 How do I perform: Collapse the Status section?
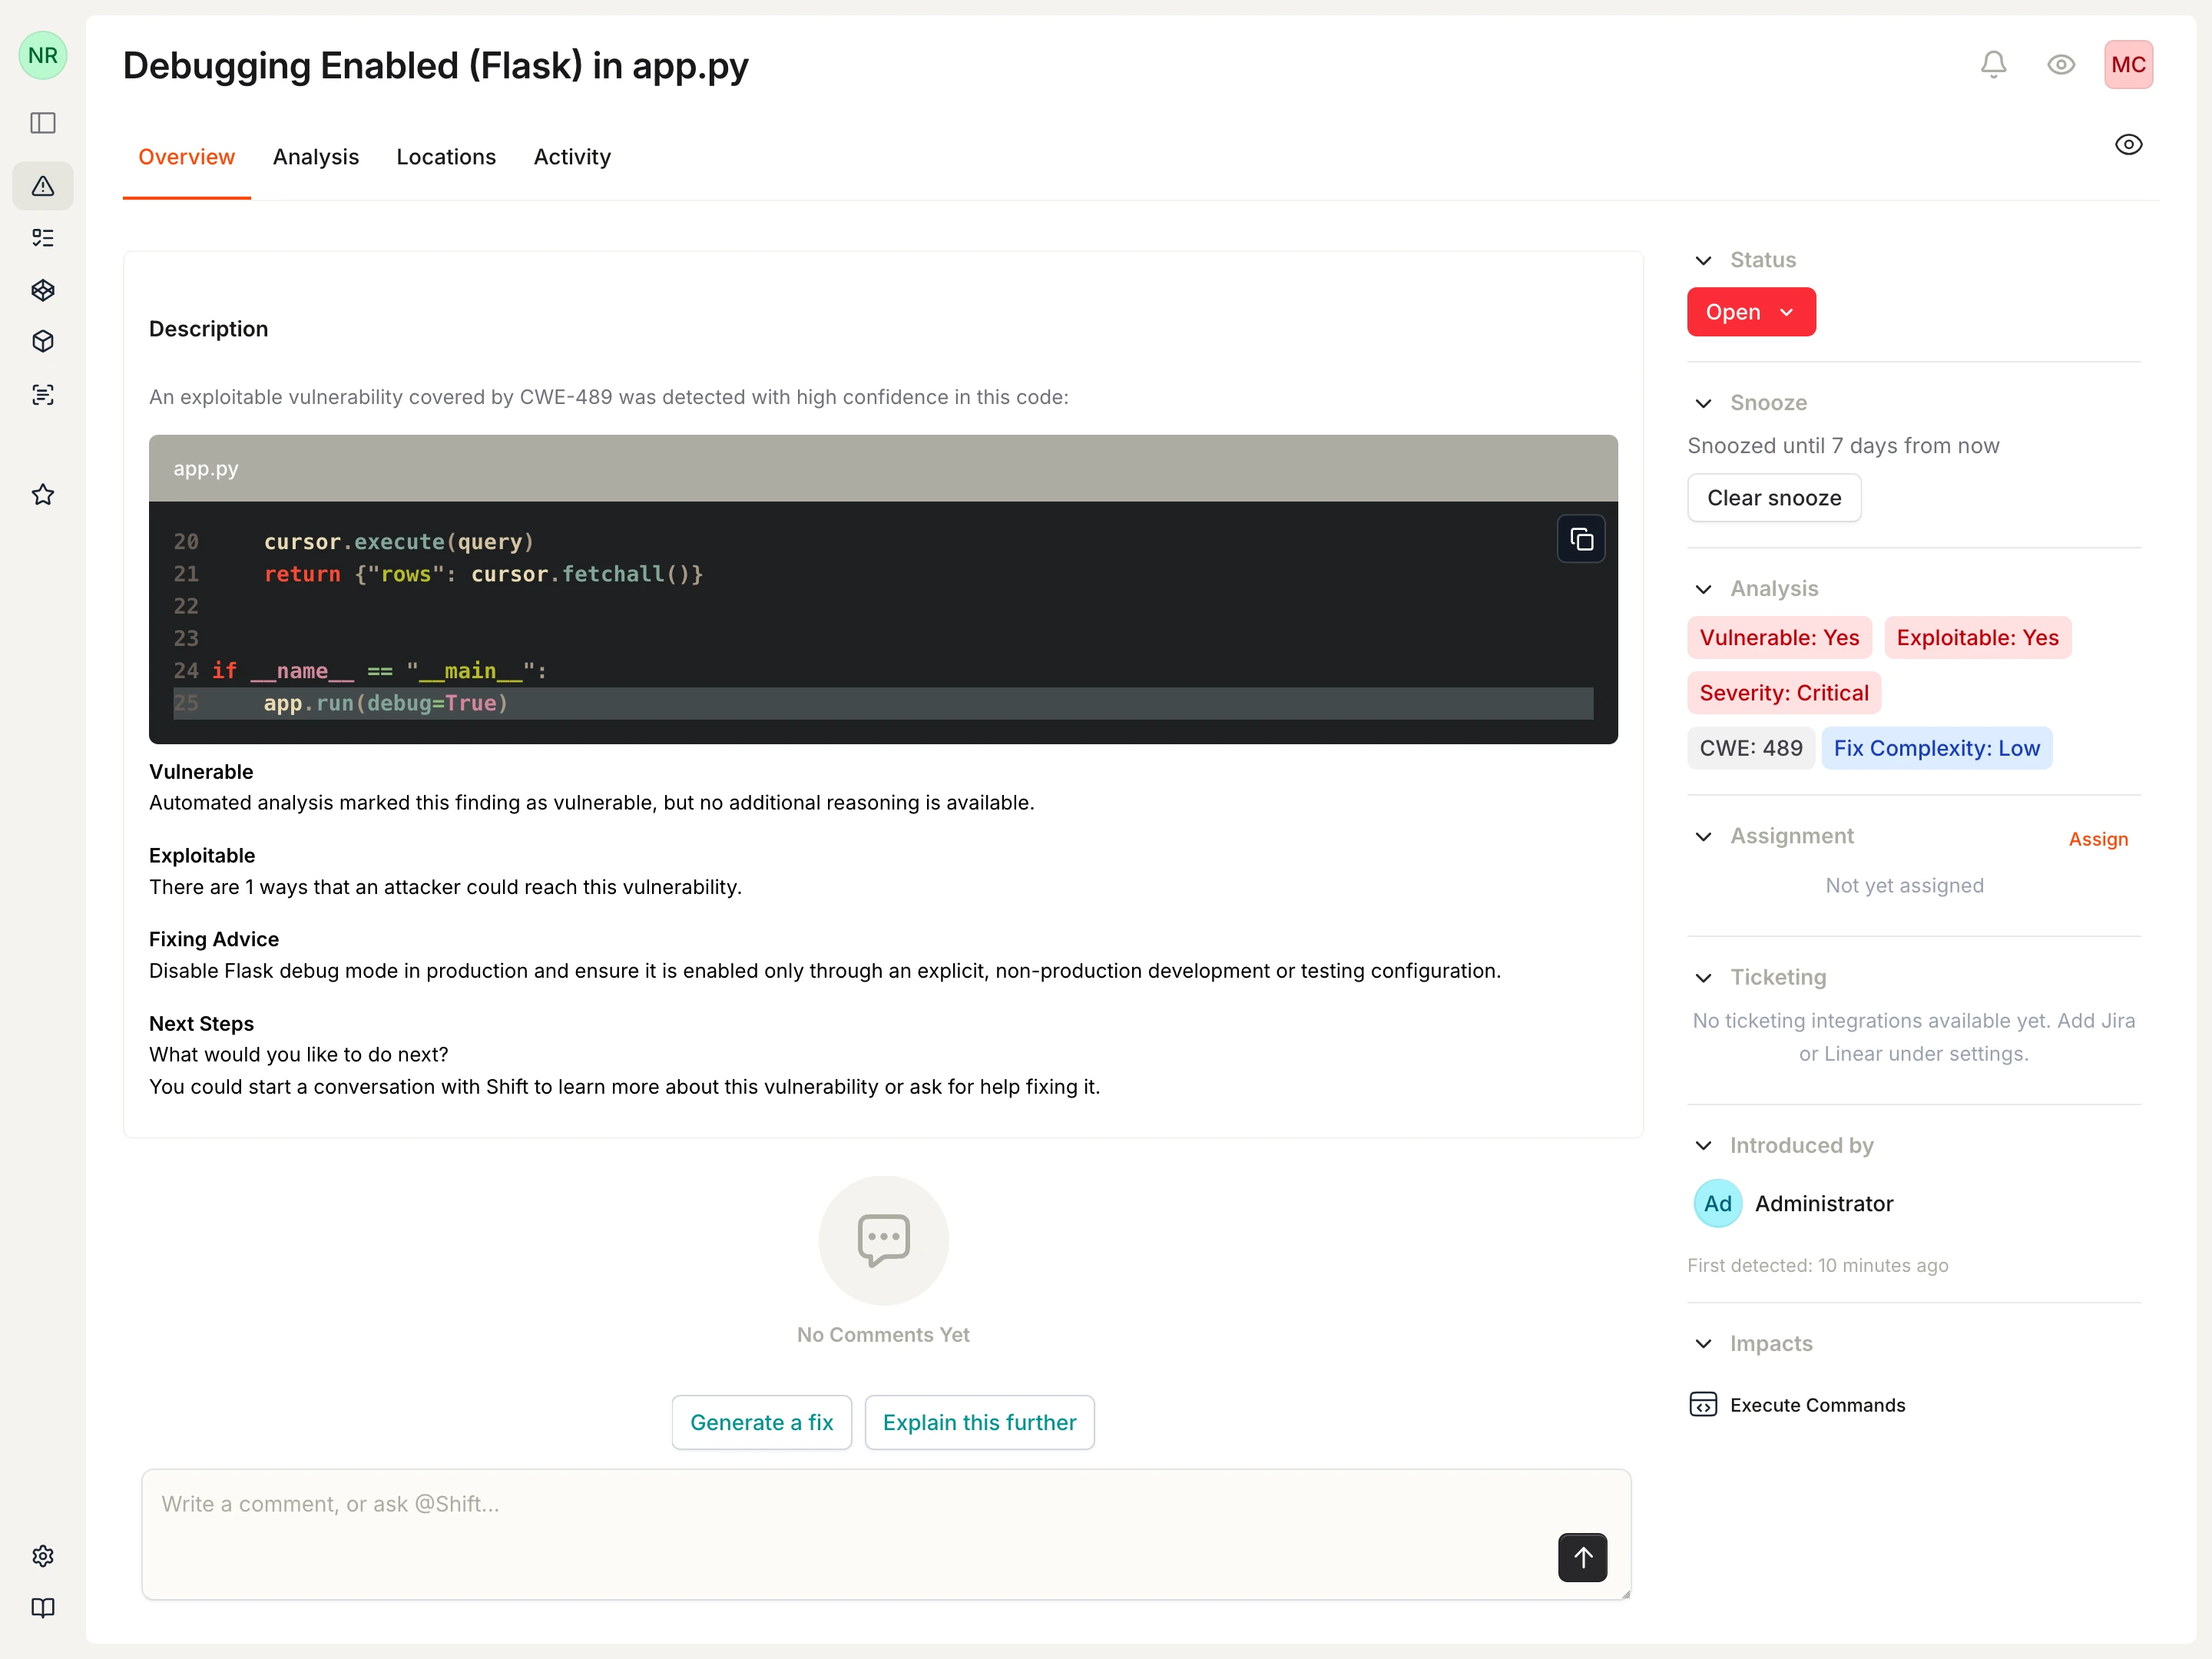[1704, 261]
